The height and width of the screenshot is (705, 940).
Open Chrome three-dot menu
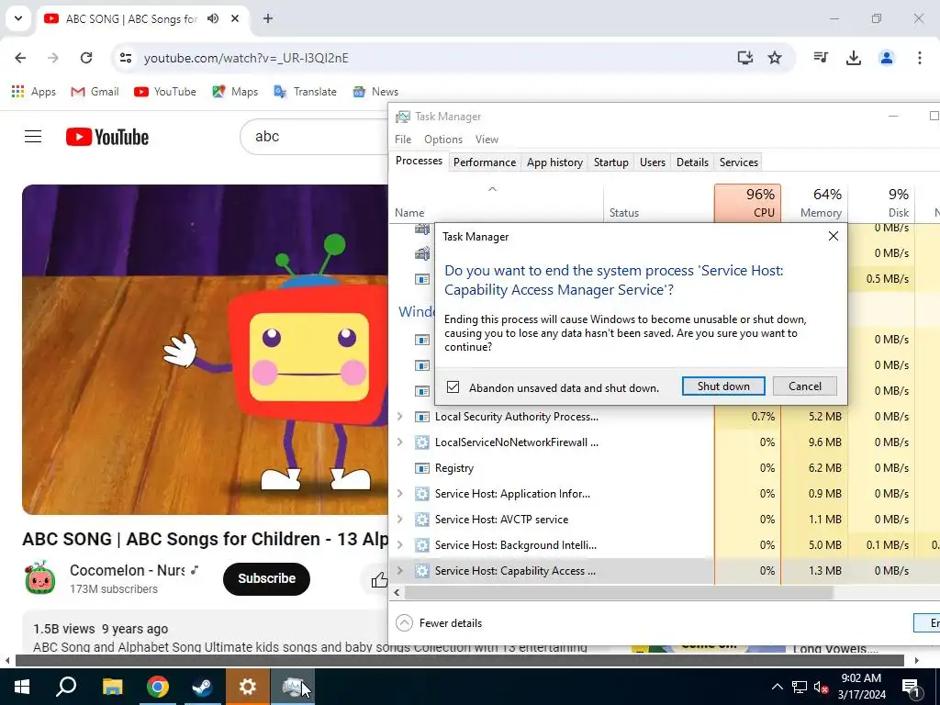pyautogui.click(x=920, y=58)
